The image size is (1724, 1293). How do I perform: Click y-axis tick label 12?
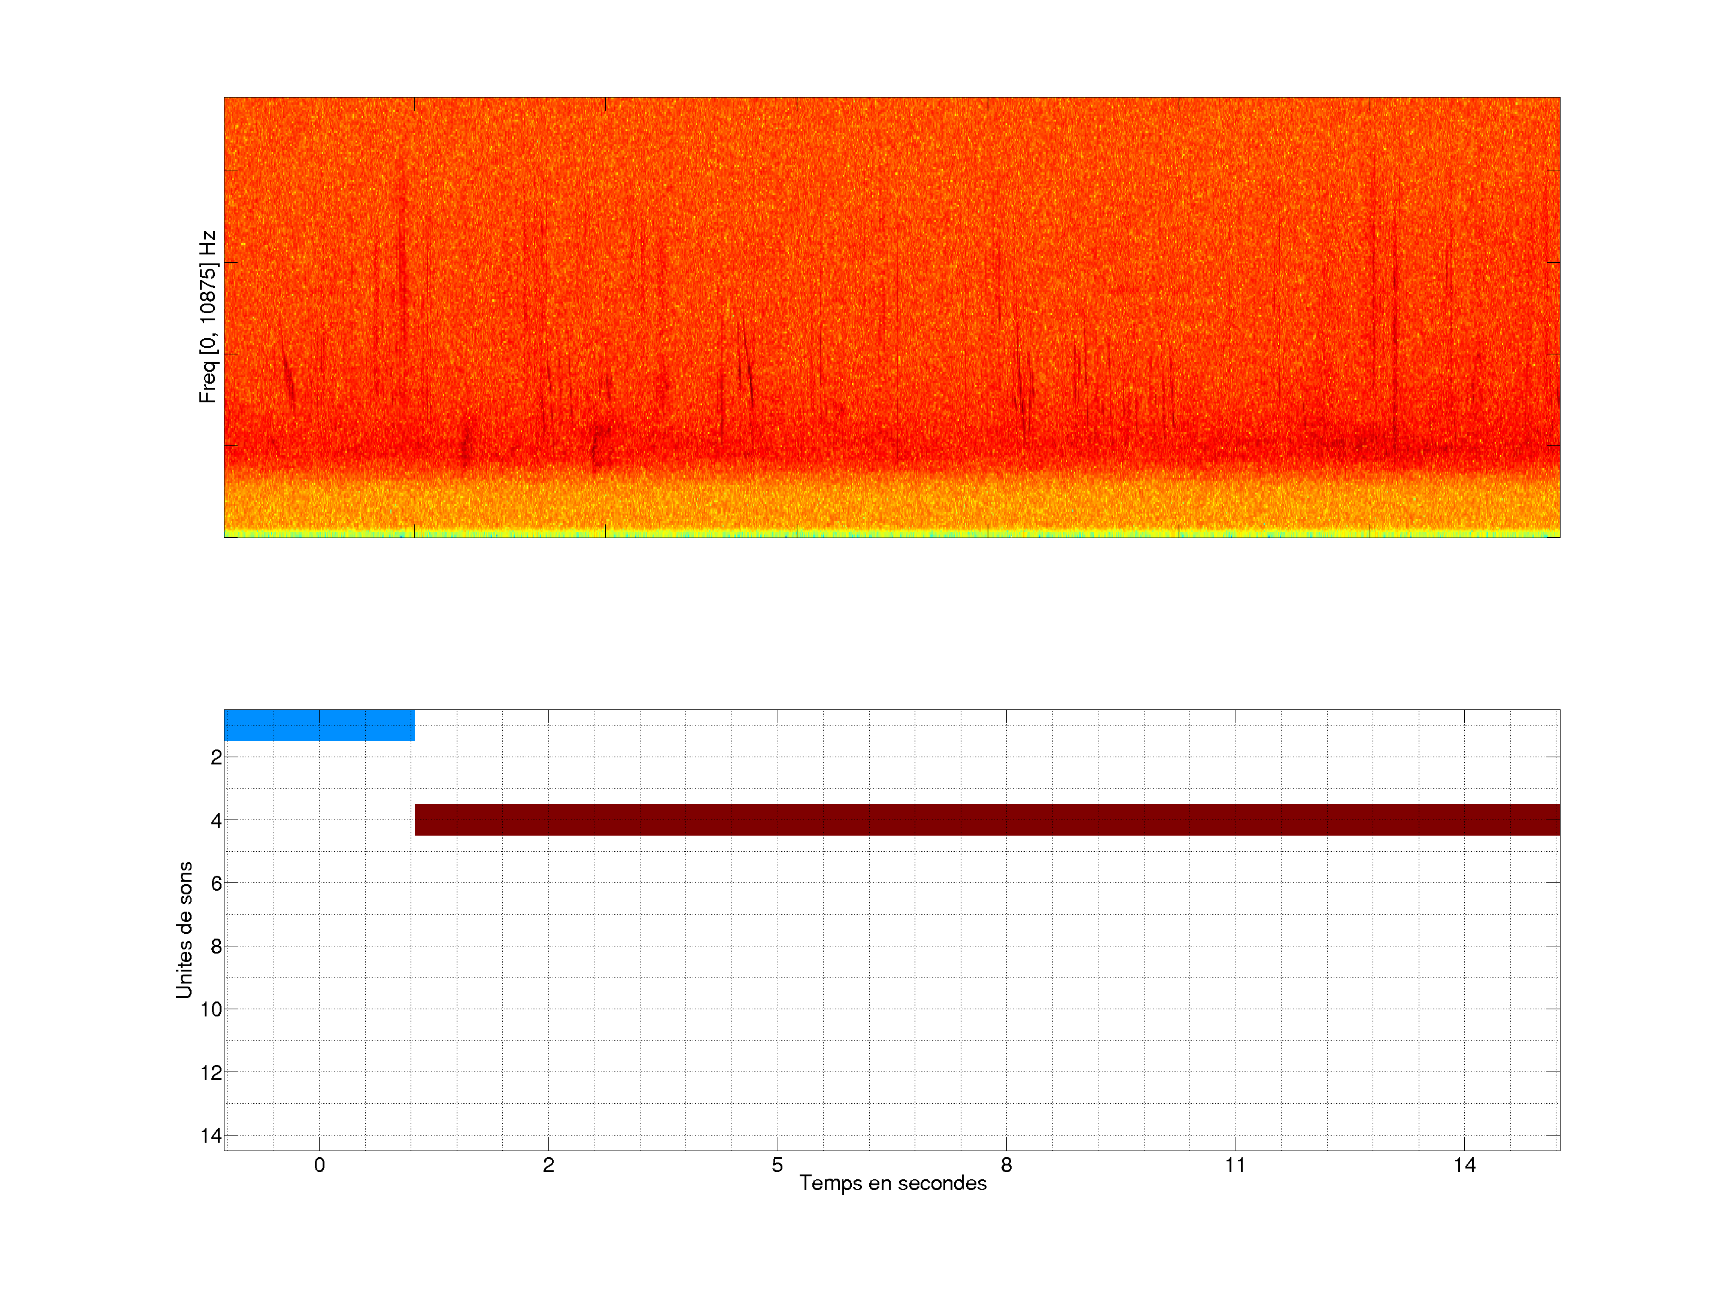(211, 1073)
